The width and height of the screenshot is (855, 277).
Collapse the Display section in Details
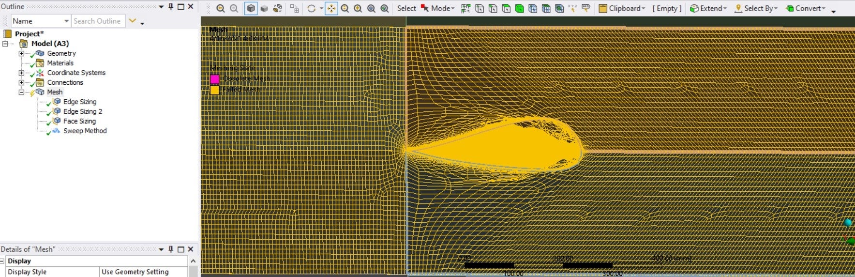pyautogui.click(x=2, y=261)
